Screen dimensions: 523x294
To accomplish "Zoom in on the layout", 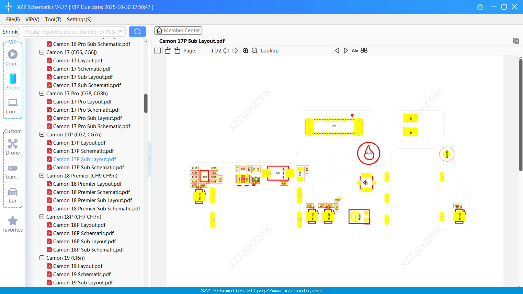I will 246,51.
